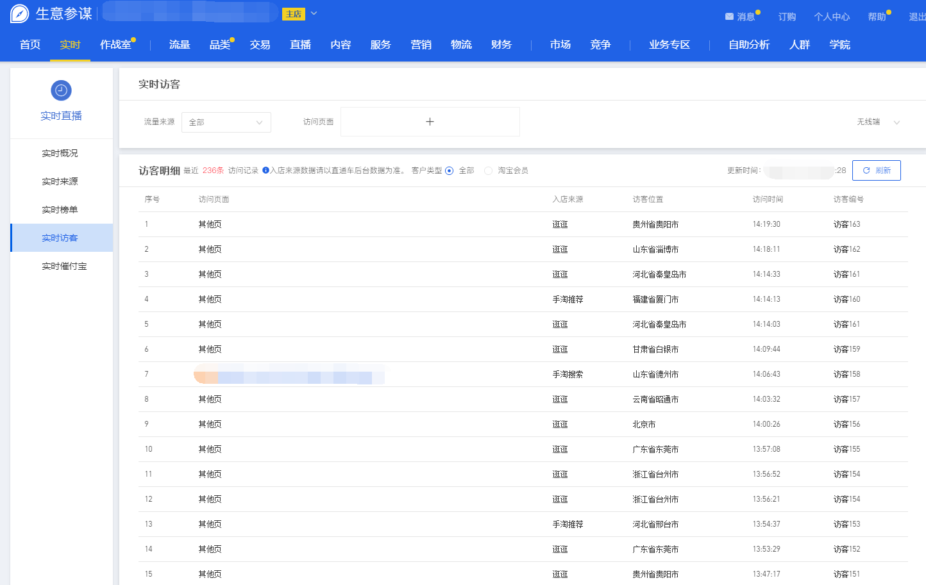Viewport: 926px width, 585px height.
Task: Open the 直播 nav tab
Action: (300, 45)
